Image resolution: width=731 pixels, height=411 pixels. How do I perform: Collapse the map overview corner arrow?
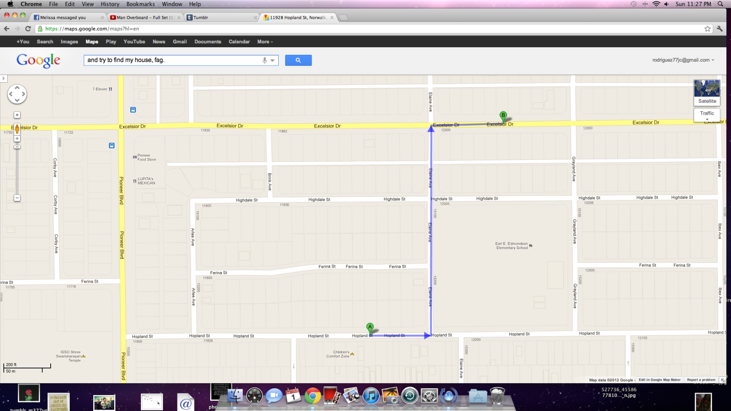pyautogui.click(x=723, y=379)
